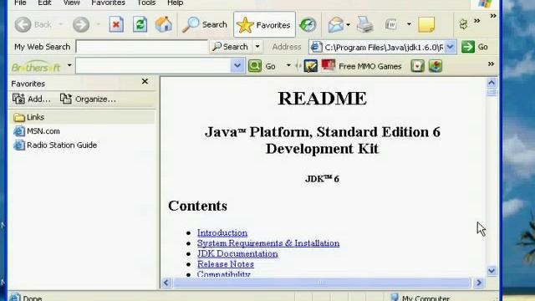Click the Address bar path field
This screenshot has height=301, width=535.
384,47
